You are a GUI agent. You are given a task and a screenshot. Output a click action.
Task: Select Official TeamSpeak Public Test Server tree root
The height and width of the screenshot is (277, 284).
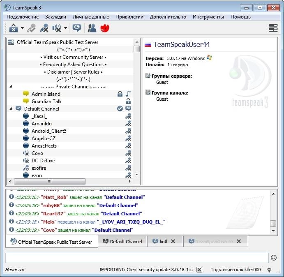click(58, 42)
